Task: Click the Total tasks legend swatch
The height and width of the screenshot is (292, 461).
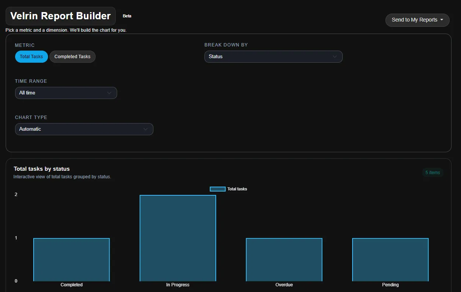Action: pyautogui.click(x=217, y=189)
